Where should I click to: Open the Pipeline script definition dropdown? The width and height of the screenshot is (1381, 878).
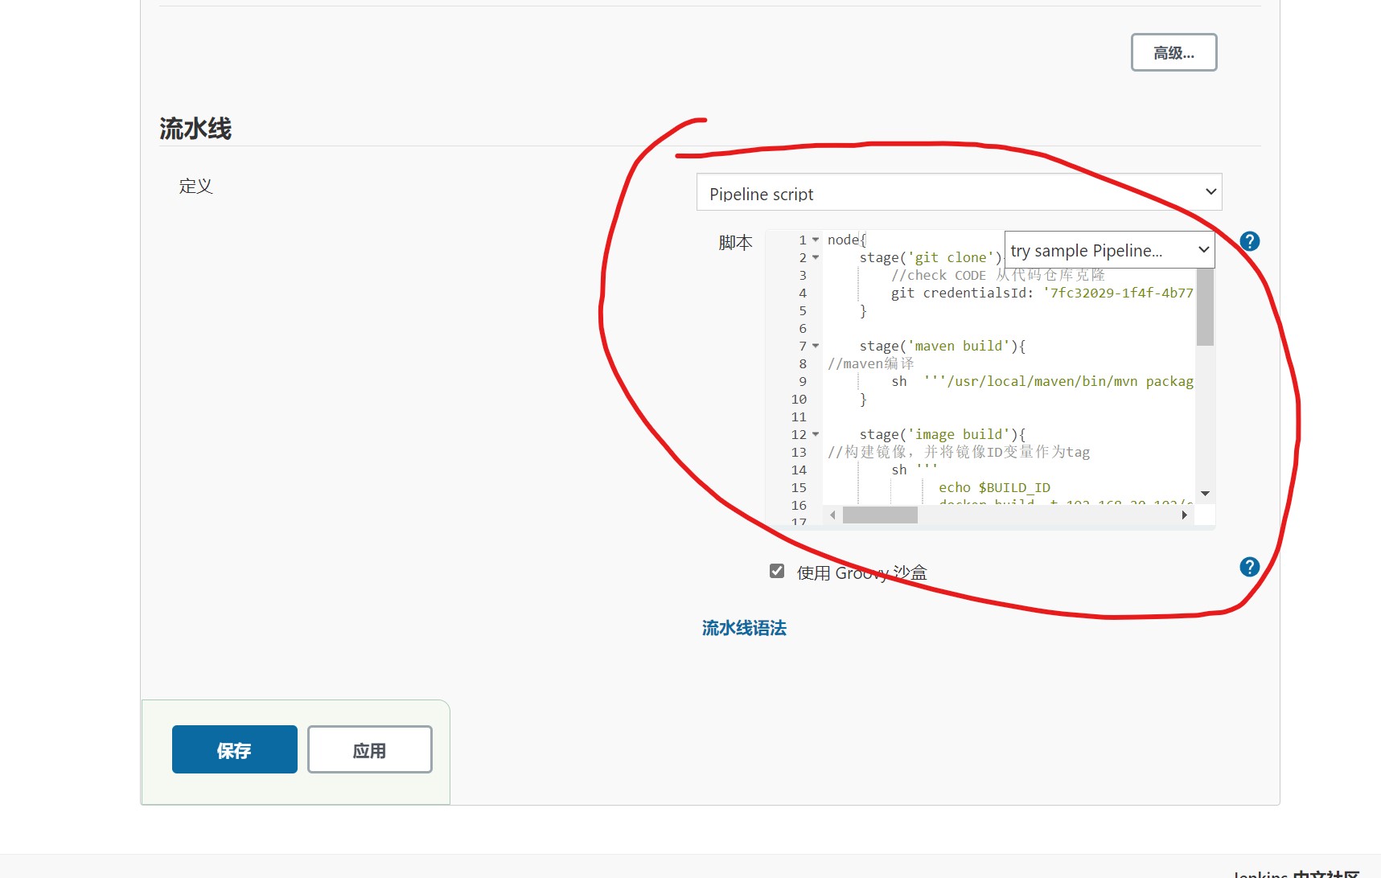pos(959,193)
